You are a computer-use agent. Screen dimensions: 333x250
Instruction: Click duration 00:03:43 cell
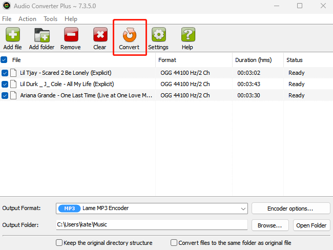[248, 84]
